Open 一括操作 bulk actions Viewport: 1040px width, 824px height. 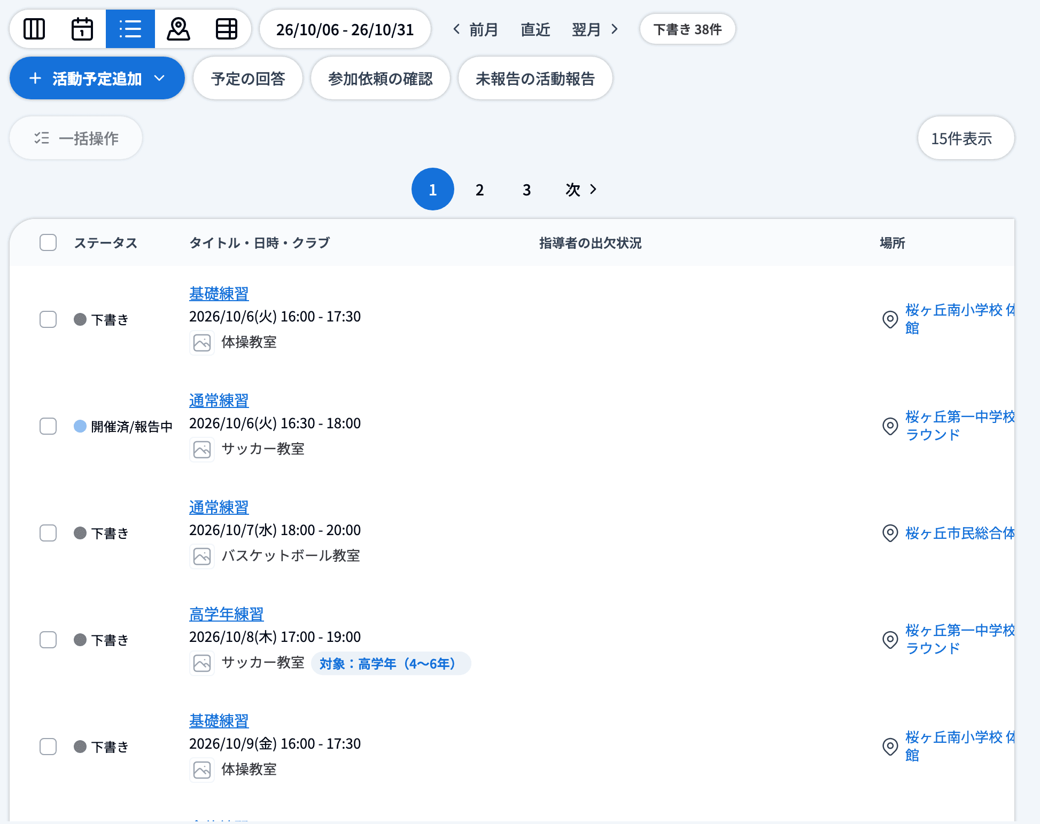(76, 138)
